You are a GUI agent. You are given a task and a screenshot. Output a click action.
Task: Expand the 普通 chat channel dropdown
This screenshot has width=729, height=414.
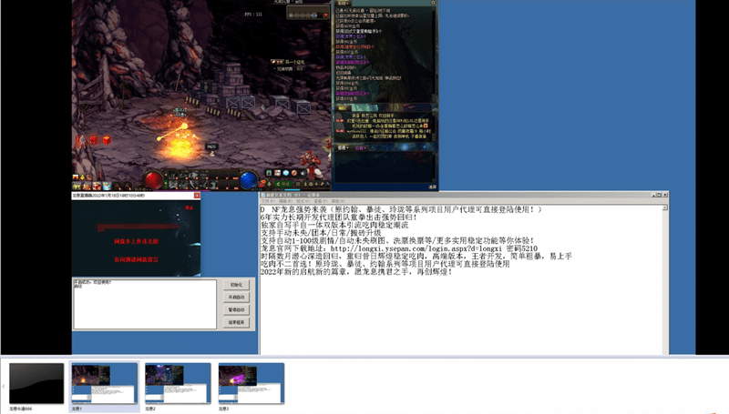[344, 147]
